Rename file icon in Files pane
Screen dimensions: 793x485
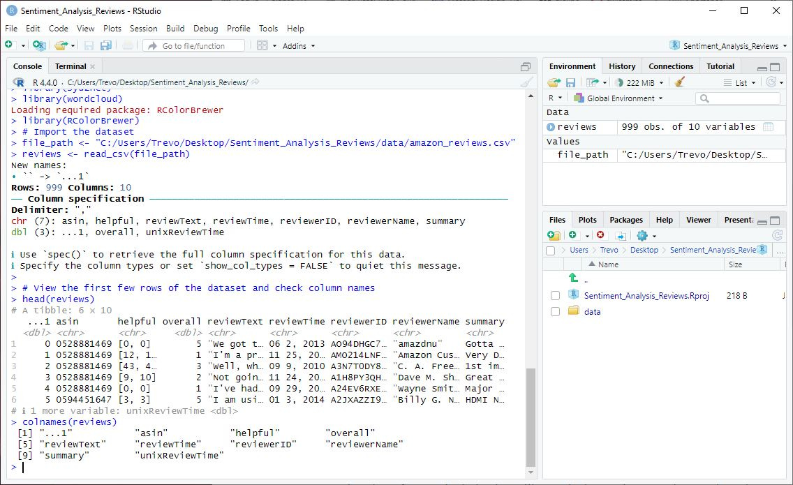(x=621, y=236)
